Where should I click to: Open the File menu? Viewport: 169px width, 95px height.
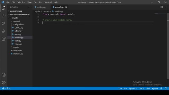coord(8,2)
